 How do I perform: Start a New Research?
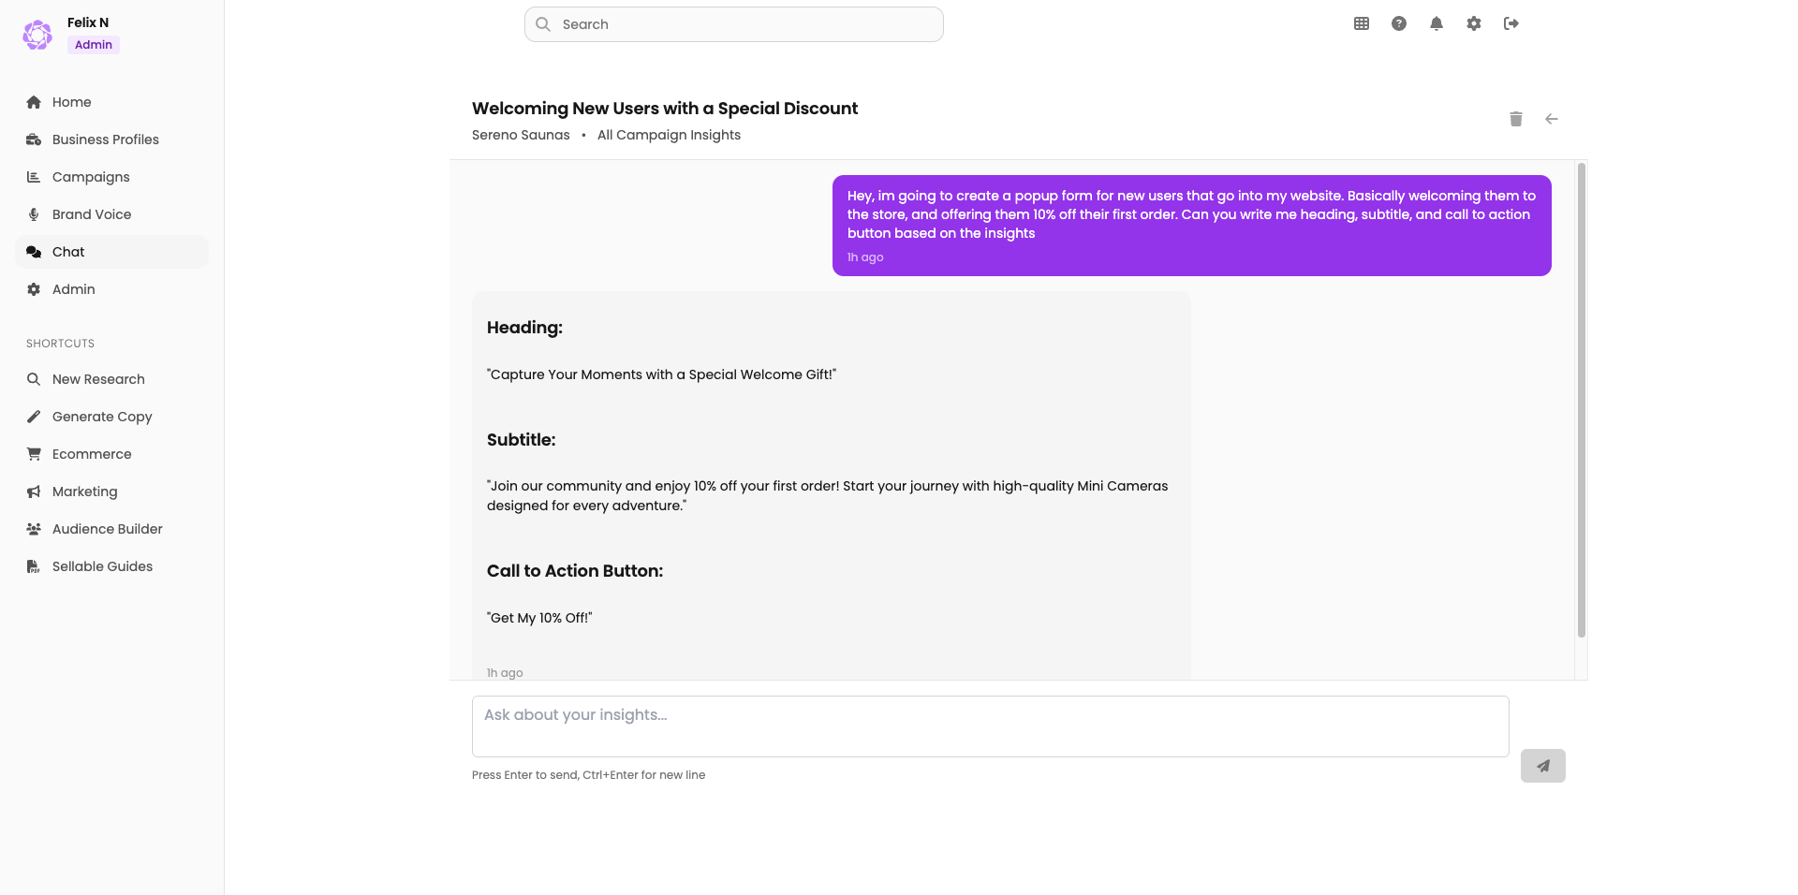coord(97,379)
